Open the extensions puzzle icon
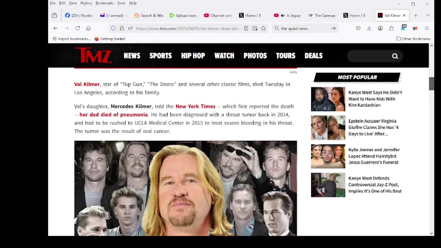 pos(391,28)
